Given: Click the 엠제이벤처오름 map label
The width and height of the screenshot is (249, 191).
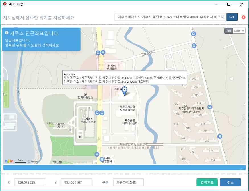Looking at the screenshot, I should (x=112, y=67).
